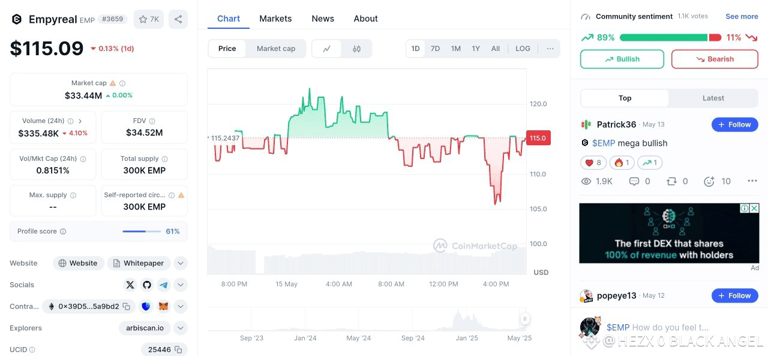Vote Bearish on community sentiment

pyautogui.click(x=715, y=59)
